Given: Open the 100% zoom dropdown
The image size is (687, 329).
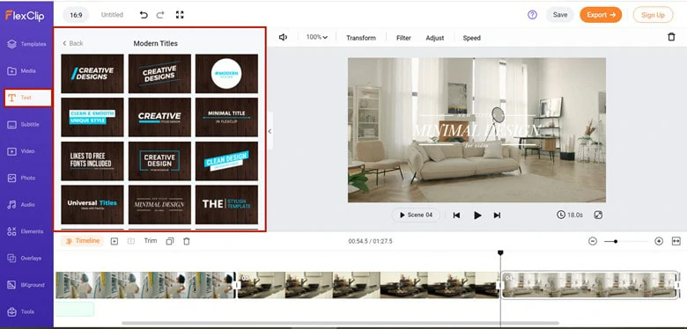Looking at the screenshot, I should pyautogui.click(x=317, y=37).
